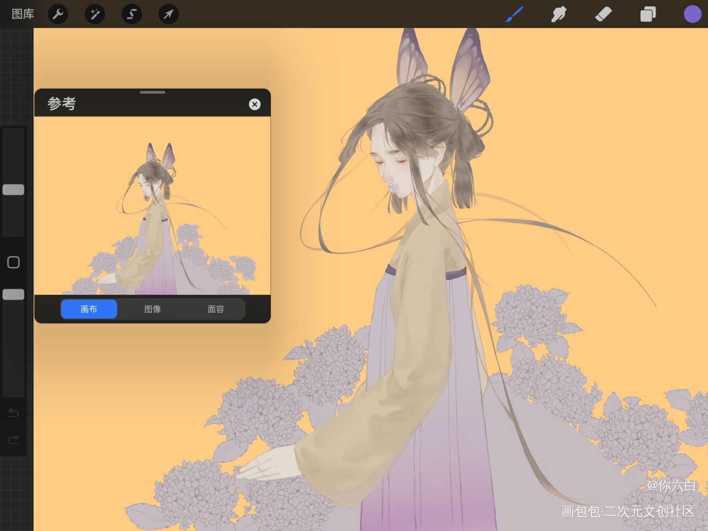
Task: Select the Eraser tool
Action: [603, 14]
